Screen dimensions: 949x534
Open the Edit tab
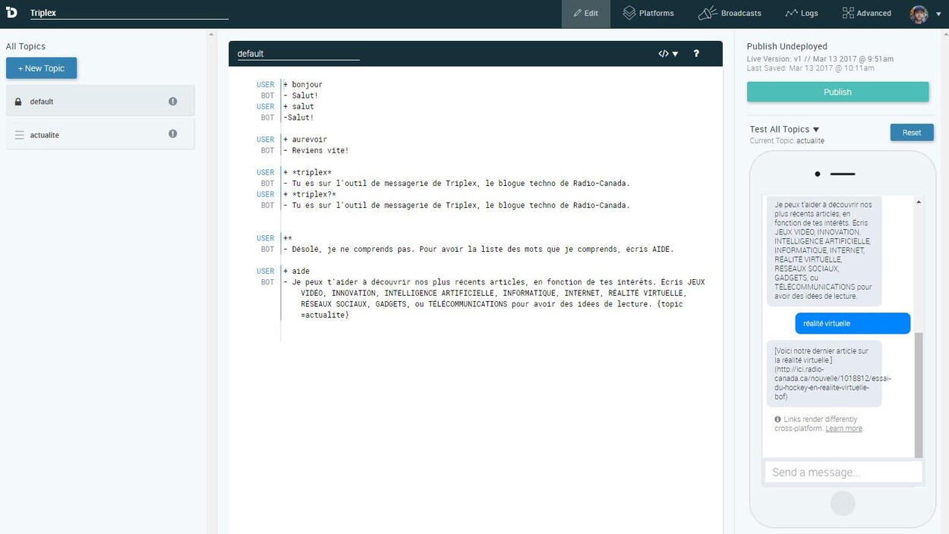coord(586,14)
